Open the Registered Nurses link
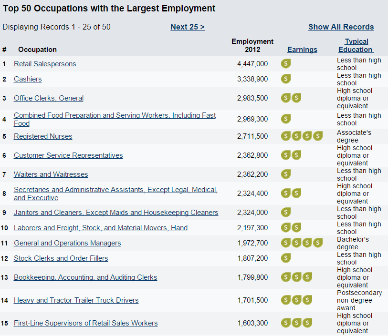This screenshot has width=388, height=336. point(43,136)
